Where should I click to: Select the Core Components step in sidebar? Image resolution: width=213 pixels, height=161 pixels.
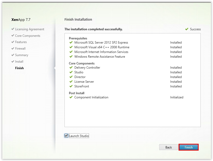(x=28, y=36)
